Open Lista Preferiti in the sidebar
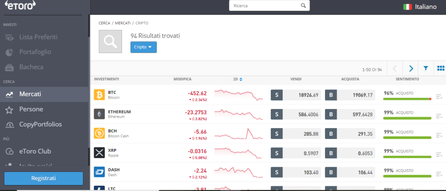Viewport: 446px width, 191px height. pos(38,37)
